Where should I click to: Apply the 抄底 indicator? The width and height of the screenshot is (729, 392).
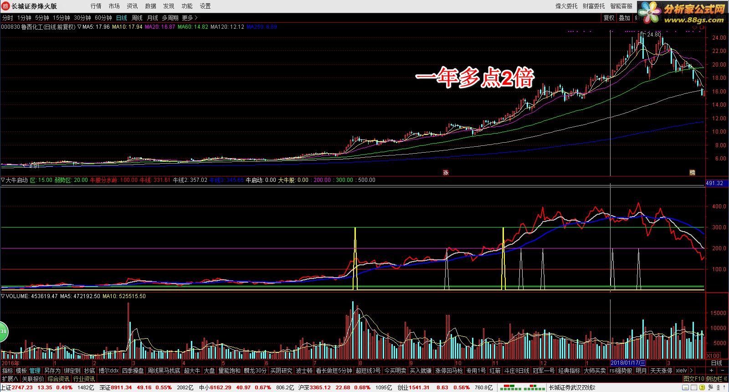coord(89,371)
